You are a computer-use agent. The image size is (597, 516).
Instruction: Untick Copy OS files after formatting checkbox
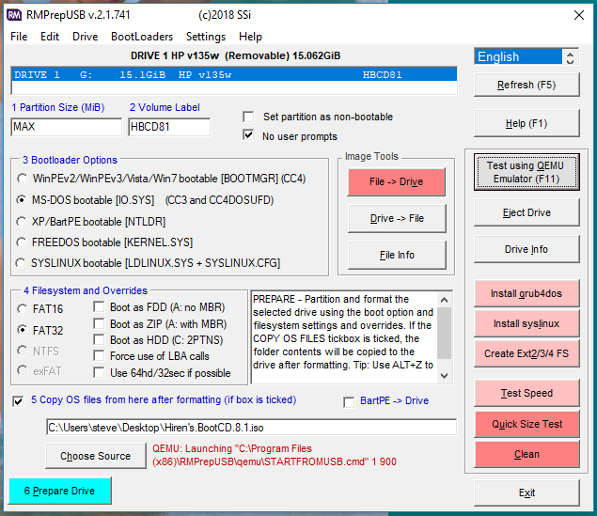pyautogui.click(x=18, y=401)
